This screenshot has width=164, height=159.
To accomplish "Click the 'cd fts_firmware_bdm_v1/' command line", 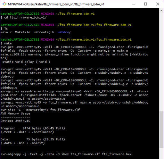I will click(x=24, y=17).
